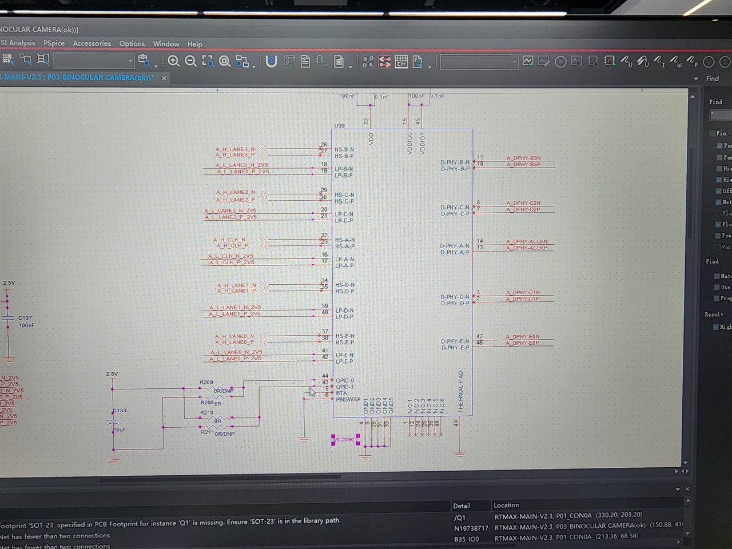Click the schematic vertical scrollbar down arrow

coord(686,463)
